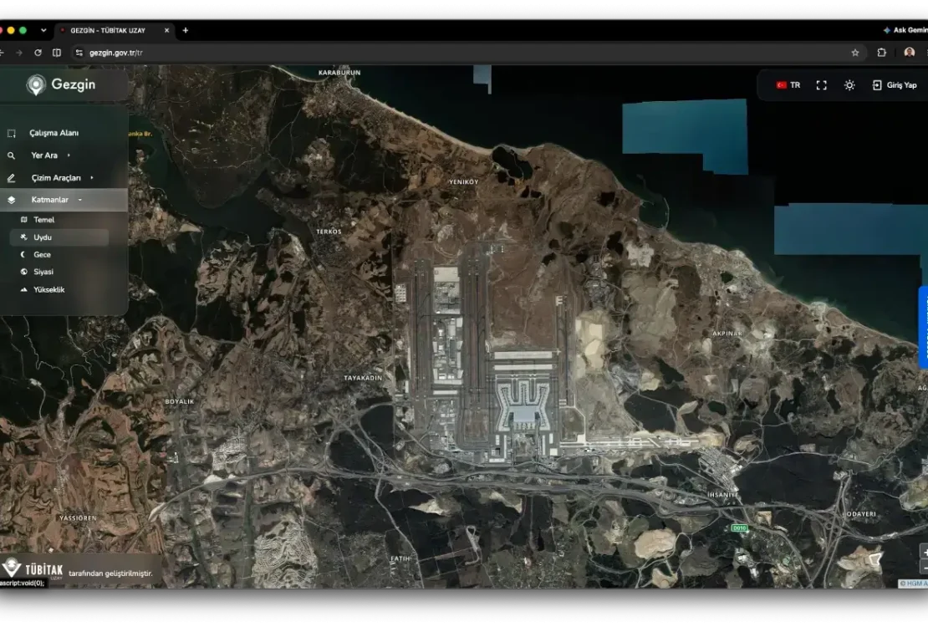Toggle the brightness theme sun icon
Viewport: 928px width, 627px height.
click(849, 85)
